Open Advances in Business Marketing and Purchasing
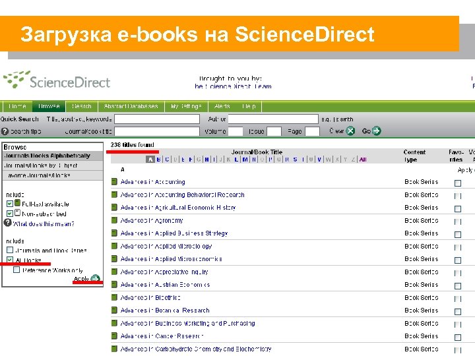The width and height of the screenshot is (475, 356). tap(187, 323)
